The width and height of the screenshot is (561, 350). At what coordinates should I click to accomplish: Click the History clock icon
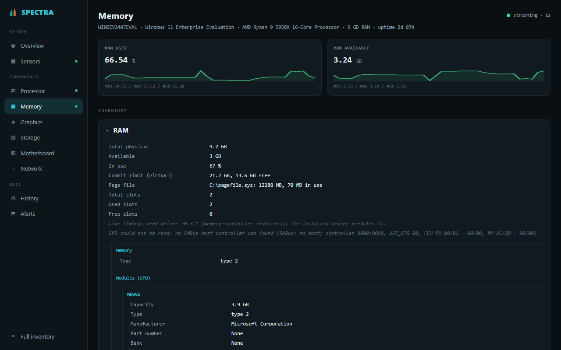(13, 198)
